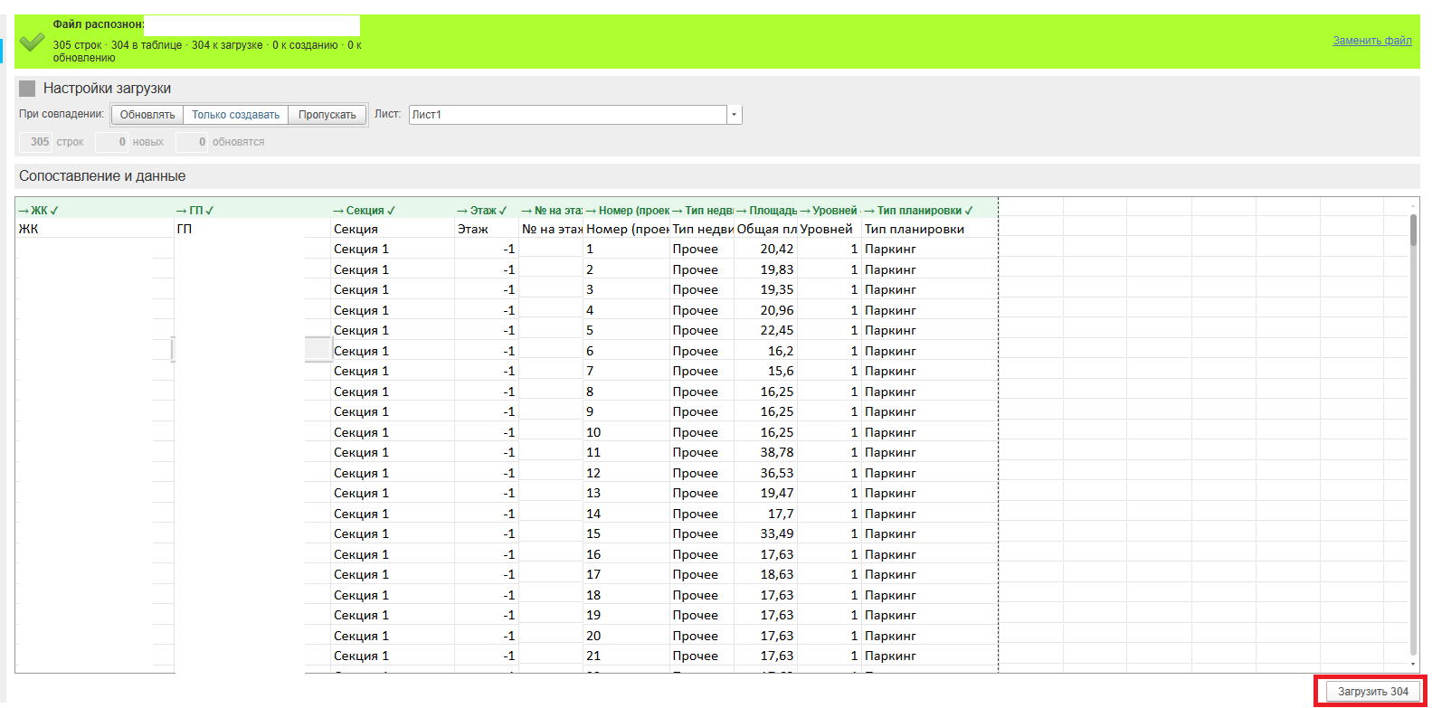Click the Загрузить 304 button
1432x708 pixels.
coord(1372,692)
